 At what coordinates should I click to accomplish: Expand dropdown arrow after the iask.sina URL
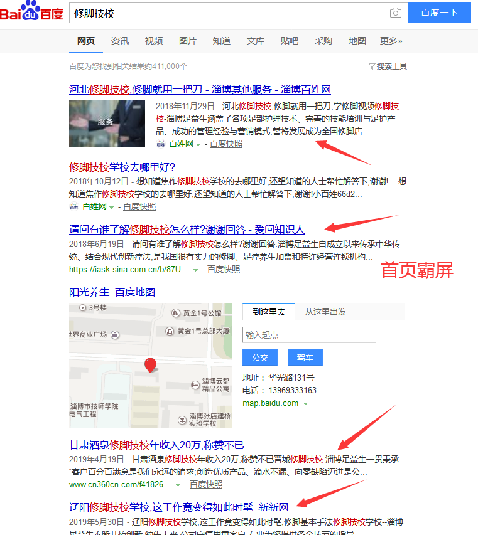tap(196, 270)
